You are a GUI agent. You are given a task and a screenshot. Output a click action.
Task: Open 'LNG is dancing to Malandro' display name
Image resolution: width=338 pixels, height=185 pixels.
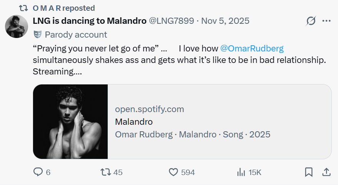(90, 21)
